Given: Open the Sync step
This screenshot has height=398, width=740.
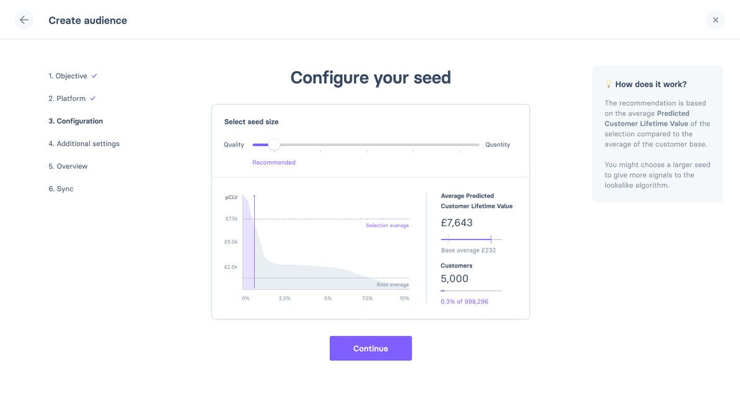Looking at the screenshot, I should point(61,189).
